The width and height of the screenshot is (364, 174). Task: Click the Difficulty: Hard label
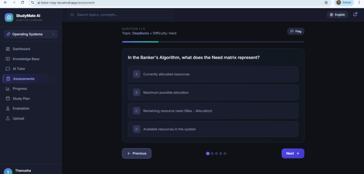164,33
